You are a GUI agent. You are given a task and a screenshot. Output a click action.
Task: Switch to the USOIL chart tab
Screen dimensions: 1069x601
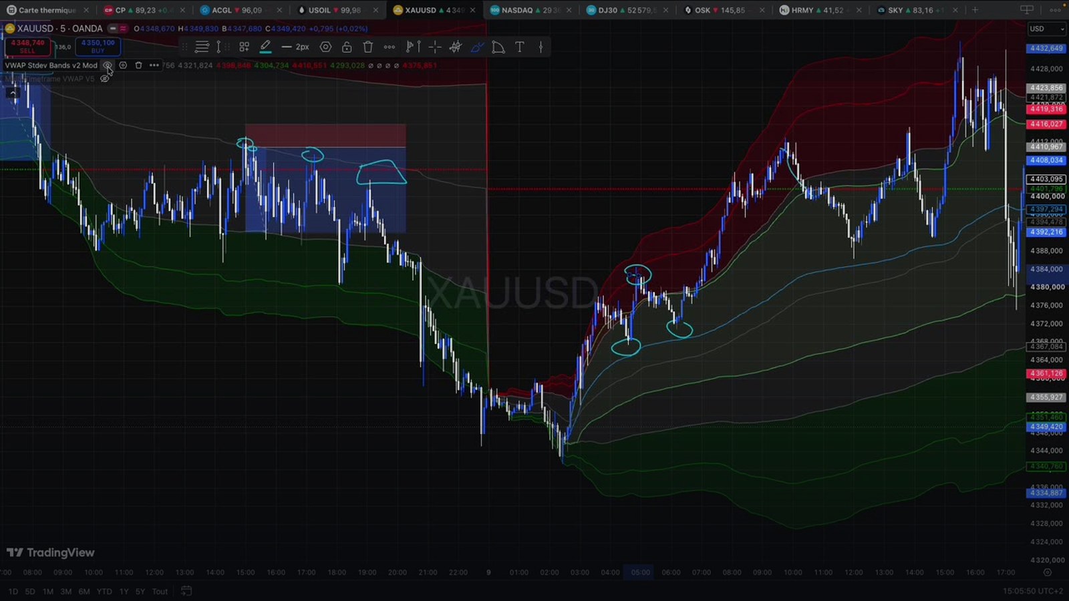[x=335, y=10]
